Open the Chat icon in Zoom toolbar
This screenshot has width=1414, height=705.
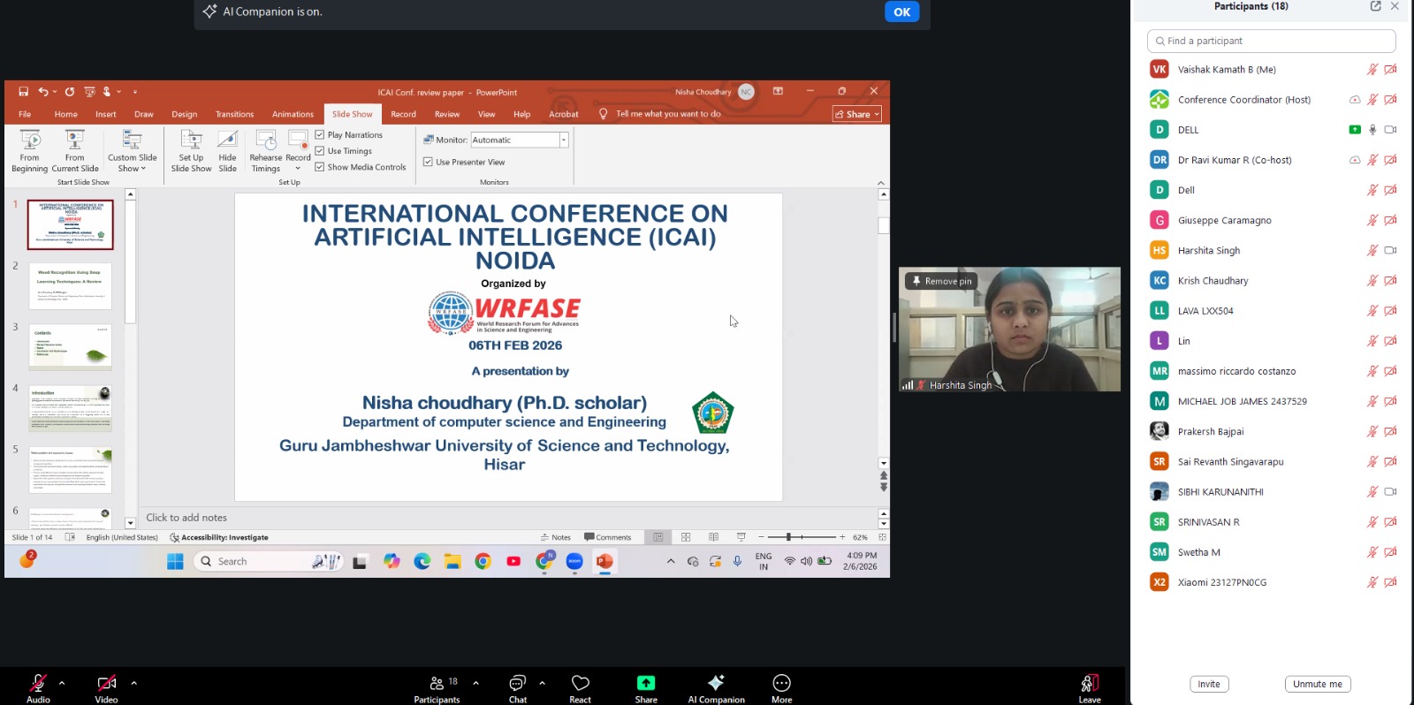517,683
